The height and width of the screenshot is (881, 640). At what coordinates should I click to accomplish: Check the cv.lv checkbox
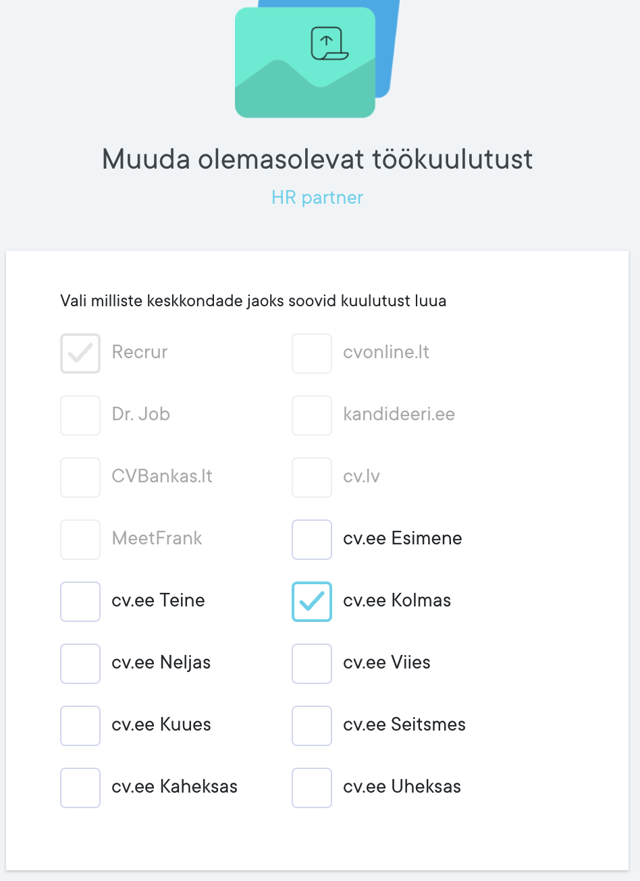312,477
